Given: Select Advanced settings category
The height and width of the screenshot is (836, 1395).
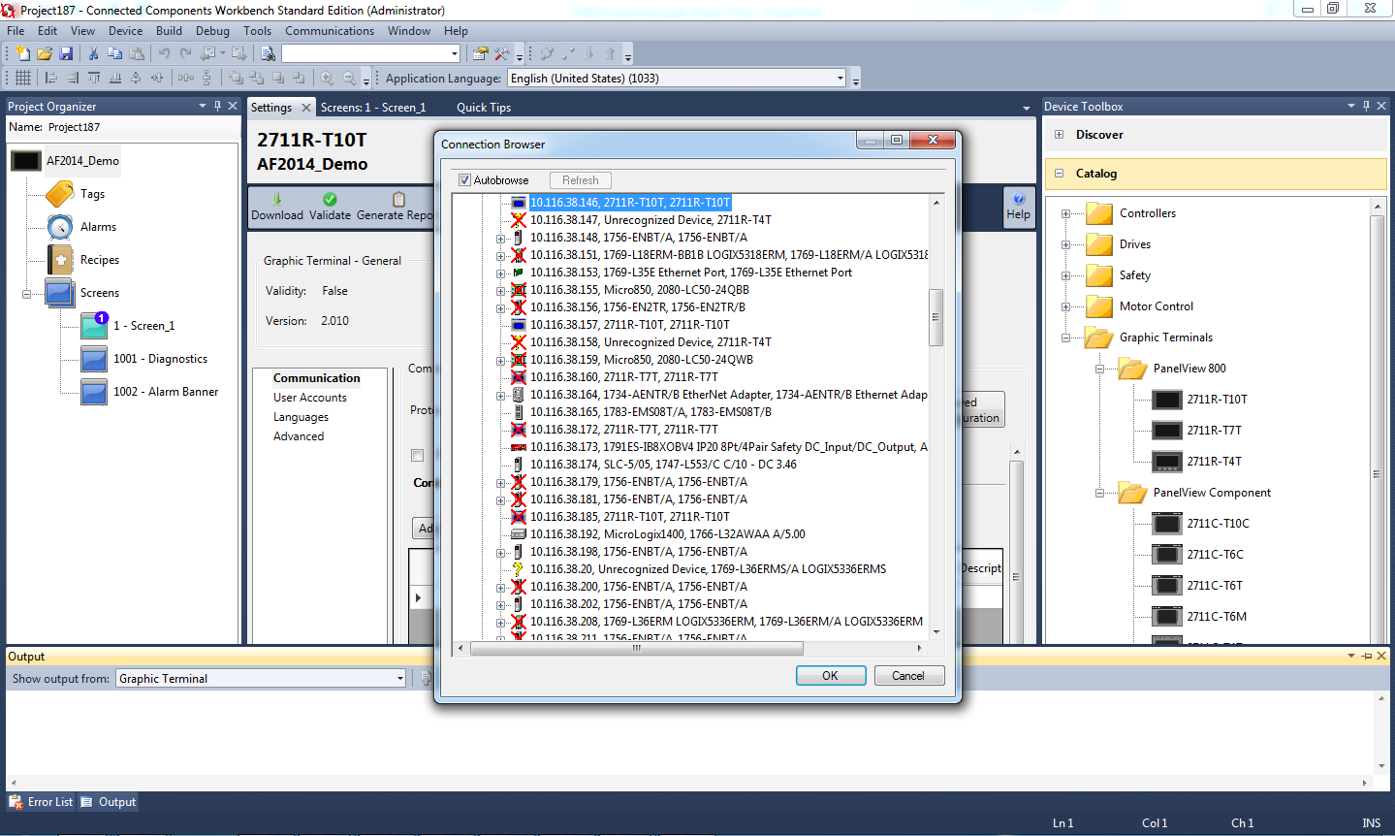Looking at the screenshot, I should pyautogui.click(x=299, y=436).
